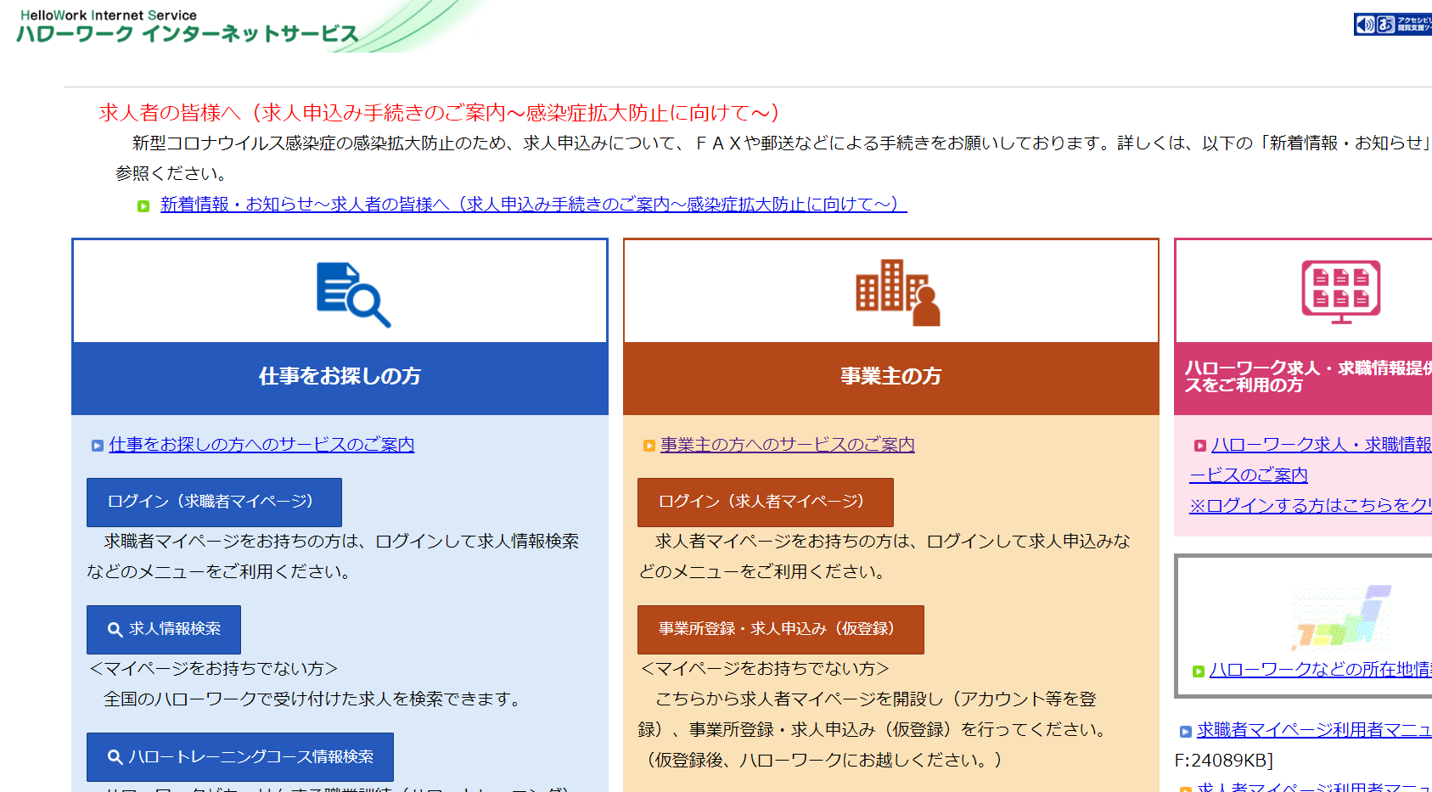The width and height of the screenshot is (1432, 792).
Task: Click the orange building and person icon
Action: [x=898, y=292]
